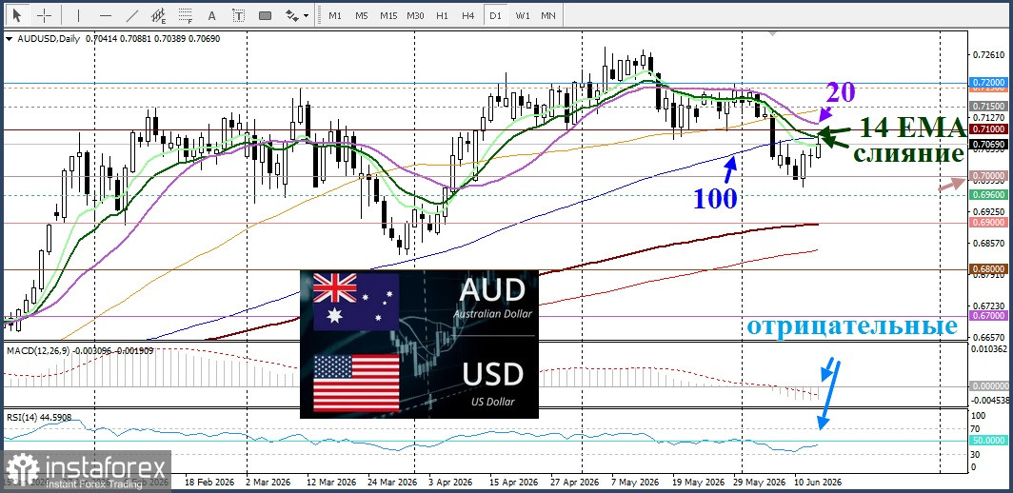1013x493 pixels.
Task: Click the 0.71500 price level label
Action: click(989, 106)
